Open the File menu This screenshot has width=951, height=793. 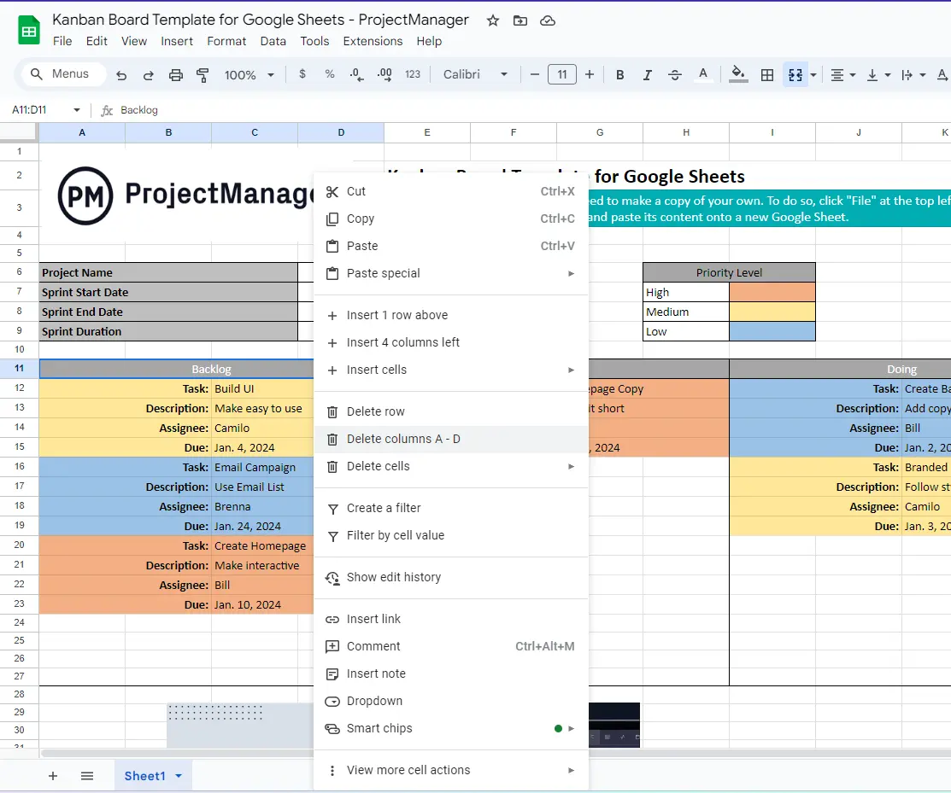point(62,41)
